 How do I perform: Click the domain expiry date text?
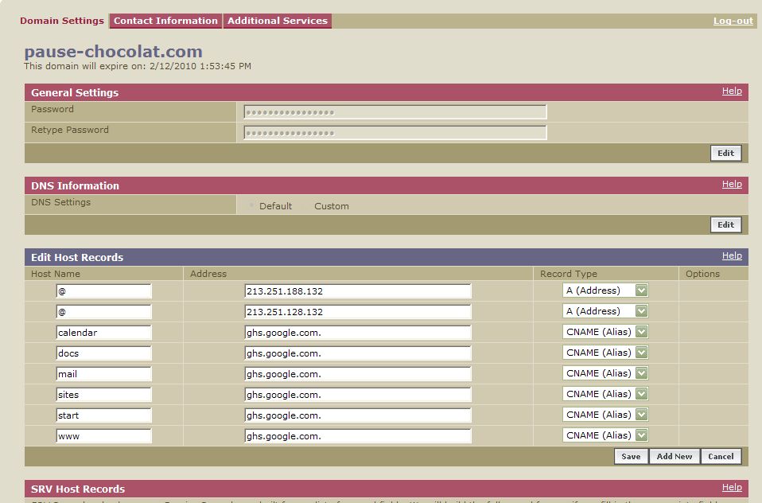coord(138,66)
